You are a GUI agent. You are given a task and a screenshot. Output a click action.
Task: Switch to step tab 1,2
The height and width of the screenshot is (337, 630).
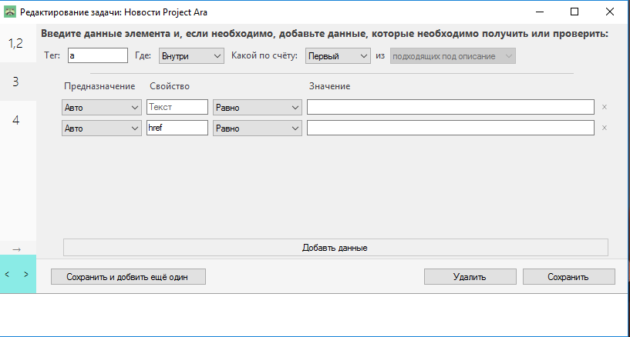tap(17, 44)
